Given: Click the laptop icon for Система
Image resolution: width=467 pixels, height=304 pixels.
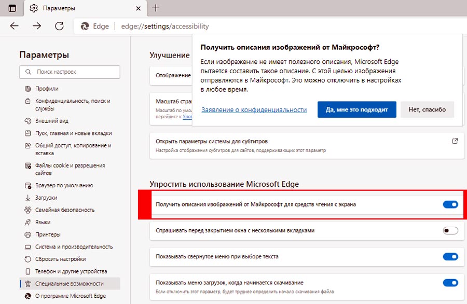Looking at the screenshot, I should click(28, 247).
